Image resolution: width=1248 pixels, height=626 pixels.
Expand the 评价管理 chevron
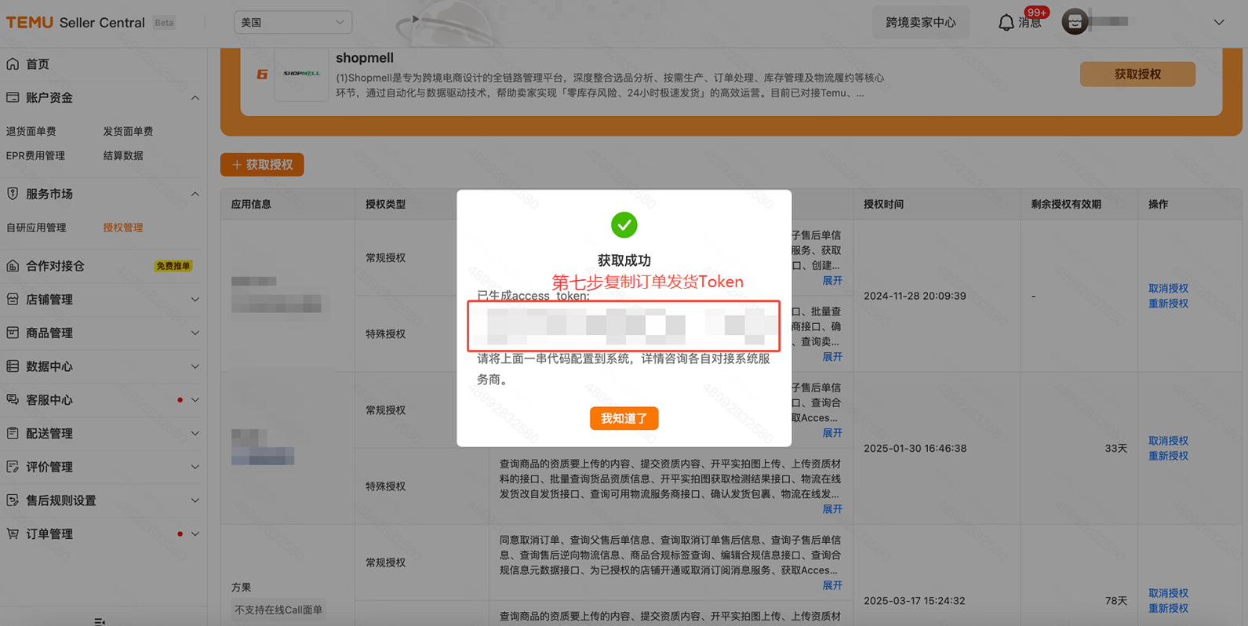click(195, 467)
